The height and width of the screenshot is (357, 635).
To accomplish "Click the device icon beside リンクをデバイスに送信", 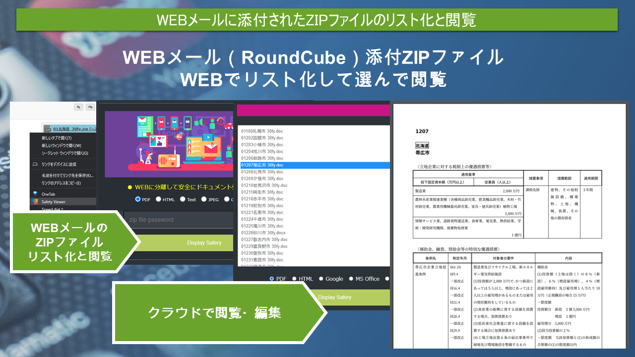I will [35, 164].
